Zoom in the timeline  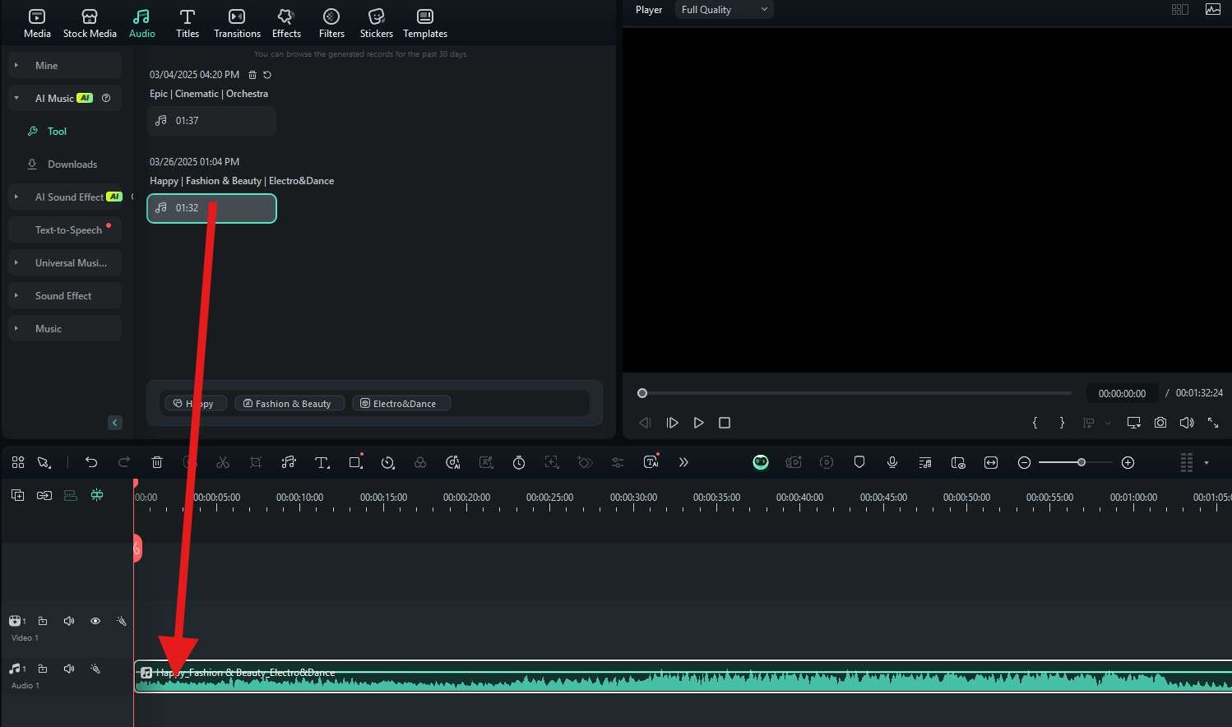(x=1128, y=463)
